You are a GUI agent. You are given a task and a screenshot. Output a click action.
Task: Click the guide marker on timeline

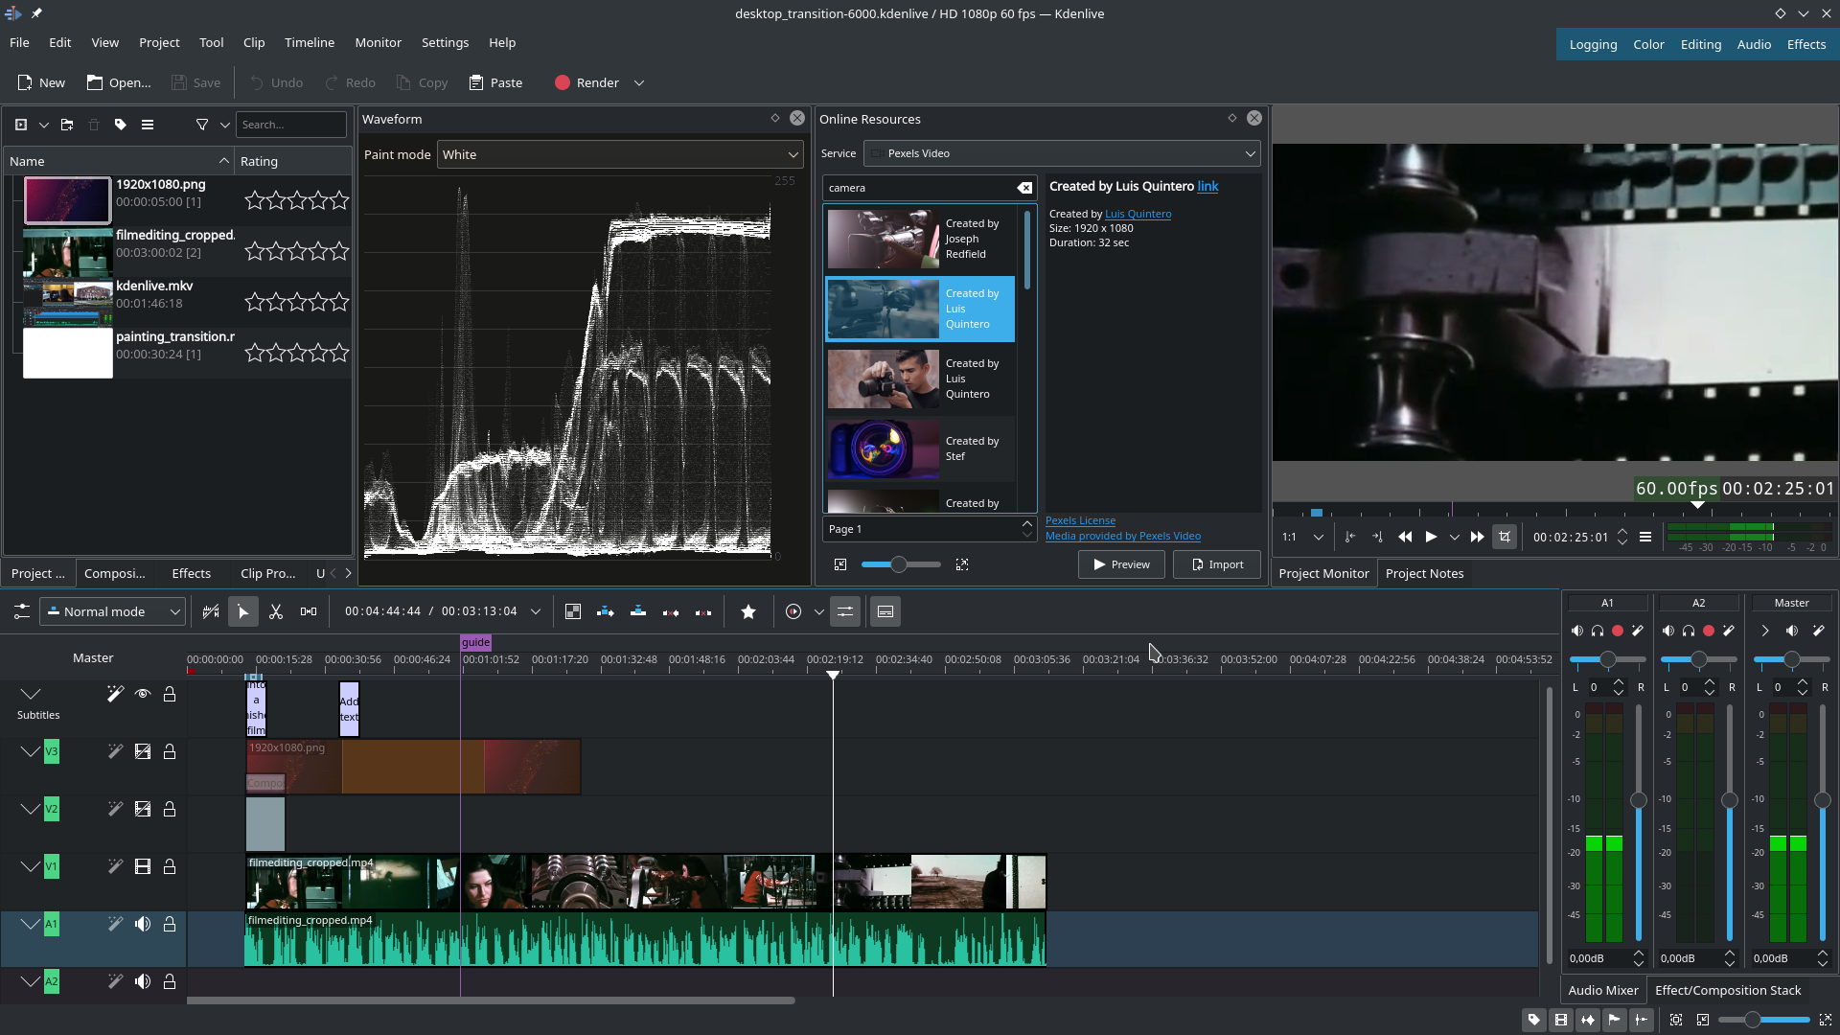coord(474,642)
